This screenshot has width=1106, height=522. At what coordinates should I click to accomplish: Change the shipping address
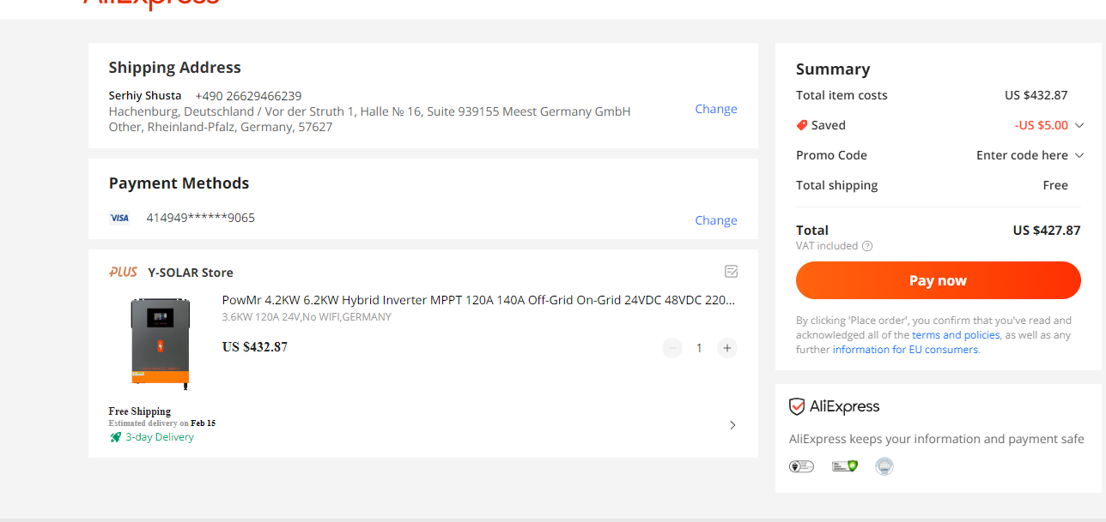click(x=716, y=109)
